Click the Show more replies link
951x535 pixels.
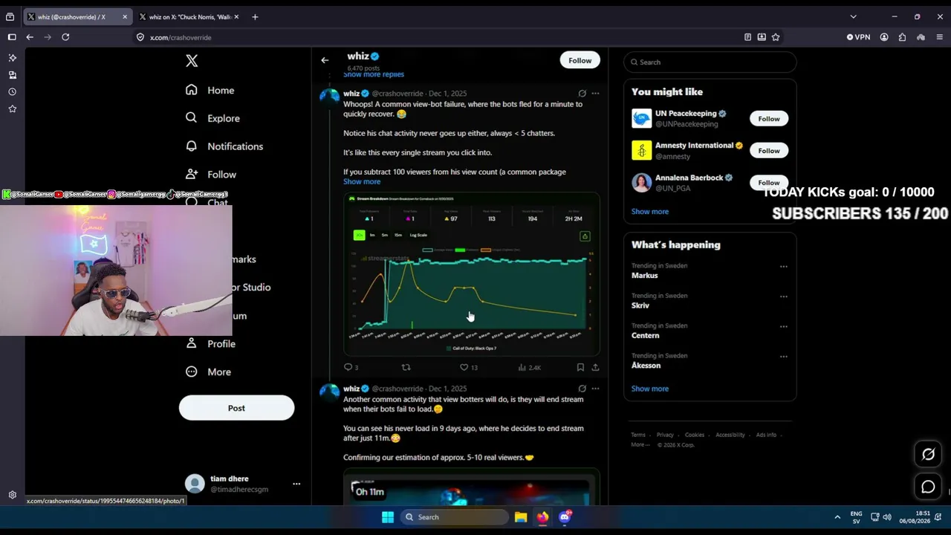pos(374,74)
